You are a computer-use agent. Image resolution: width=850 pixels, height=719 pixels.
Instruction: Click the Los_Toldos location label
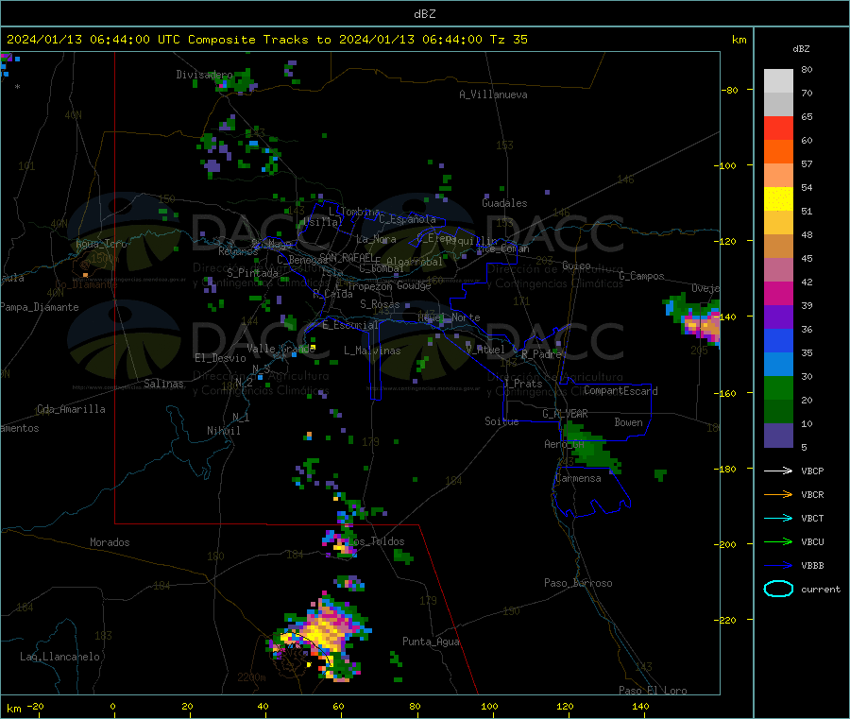(377, 541)
